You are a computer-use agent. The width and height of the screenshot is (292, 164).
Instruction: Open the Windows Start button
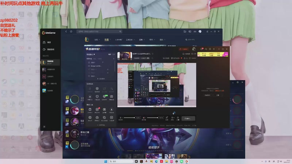point(105,161)
